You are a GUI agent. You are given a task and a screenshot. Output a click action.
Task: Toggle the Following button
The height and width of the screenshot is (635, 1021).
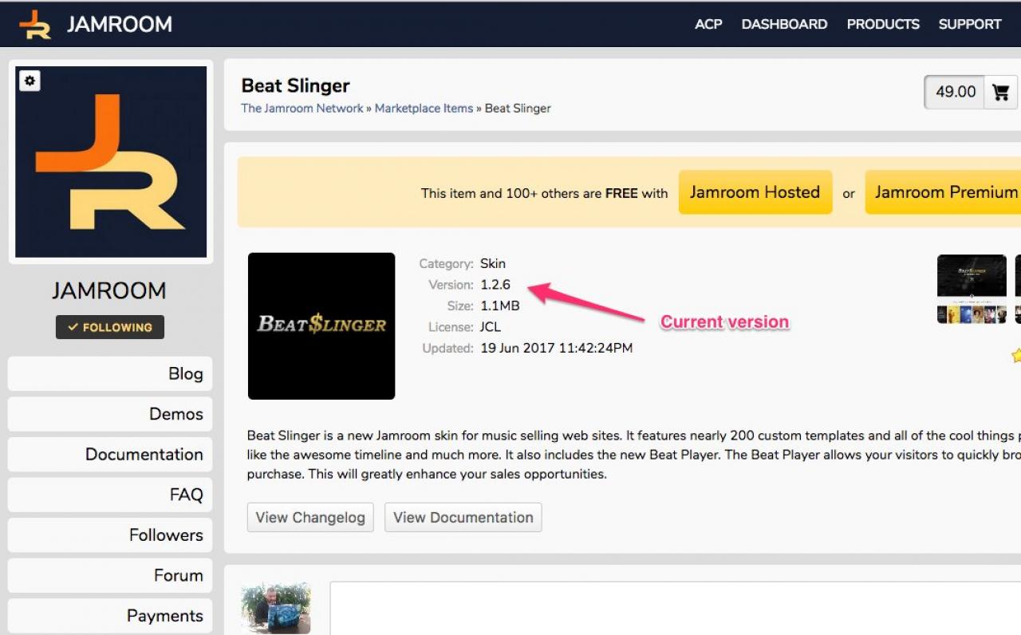tap(110, 327)
